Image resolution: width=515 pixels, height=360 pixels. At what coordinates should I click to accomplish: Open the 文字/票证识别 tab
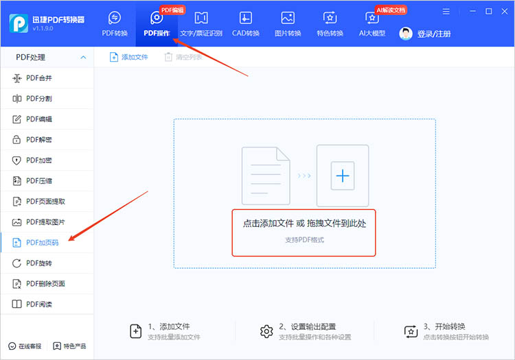[201, 23]
